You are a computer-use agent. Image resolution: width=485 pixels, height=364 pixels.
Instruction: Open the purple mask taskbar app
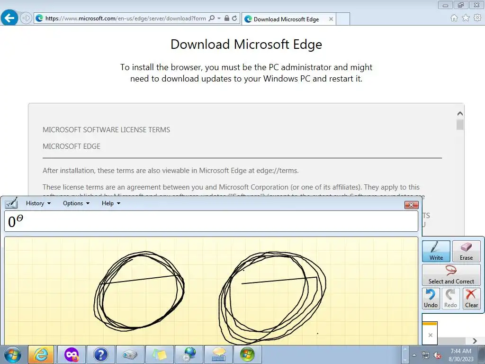coord(71,355)
